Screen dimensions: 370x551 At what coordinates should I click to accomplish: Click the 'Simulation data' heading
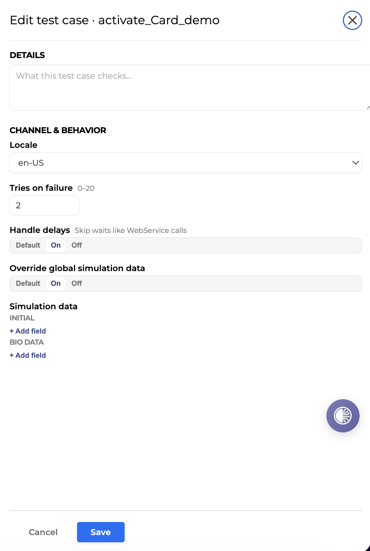[x=44, y=307]
